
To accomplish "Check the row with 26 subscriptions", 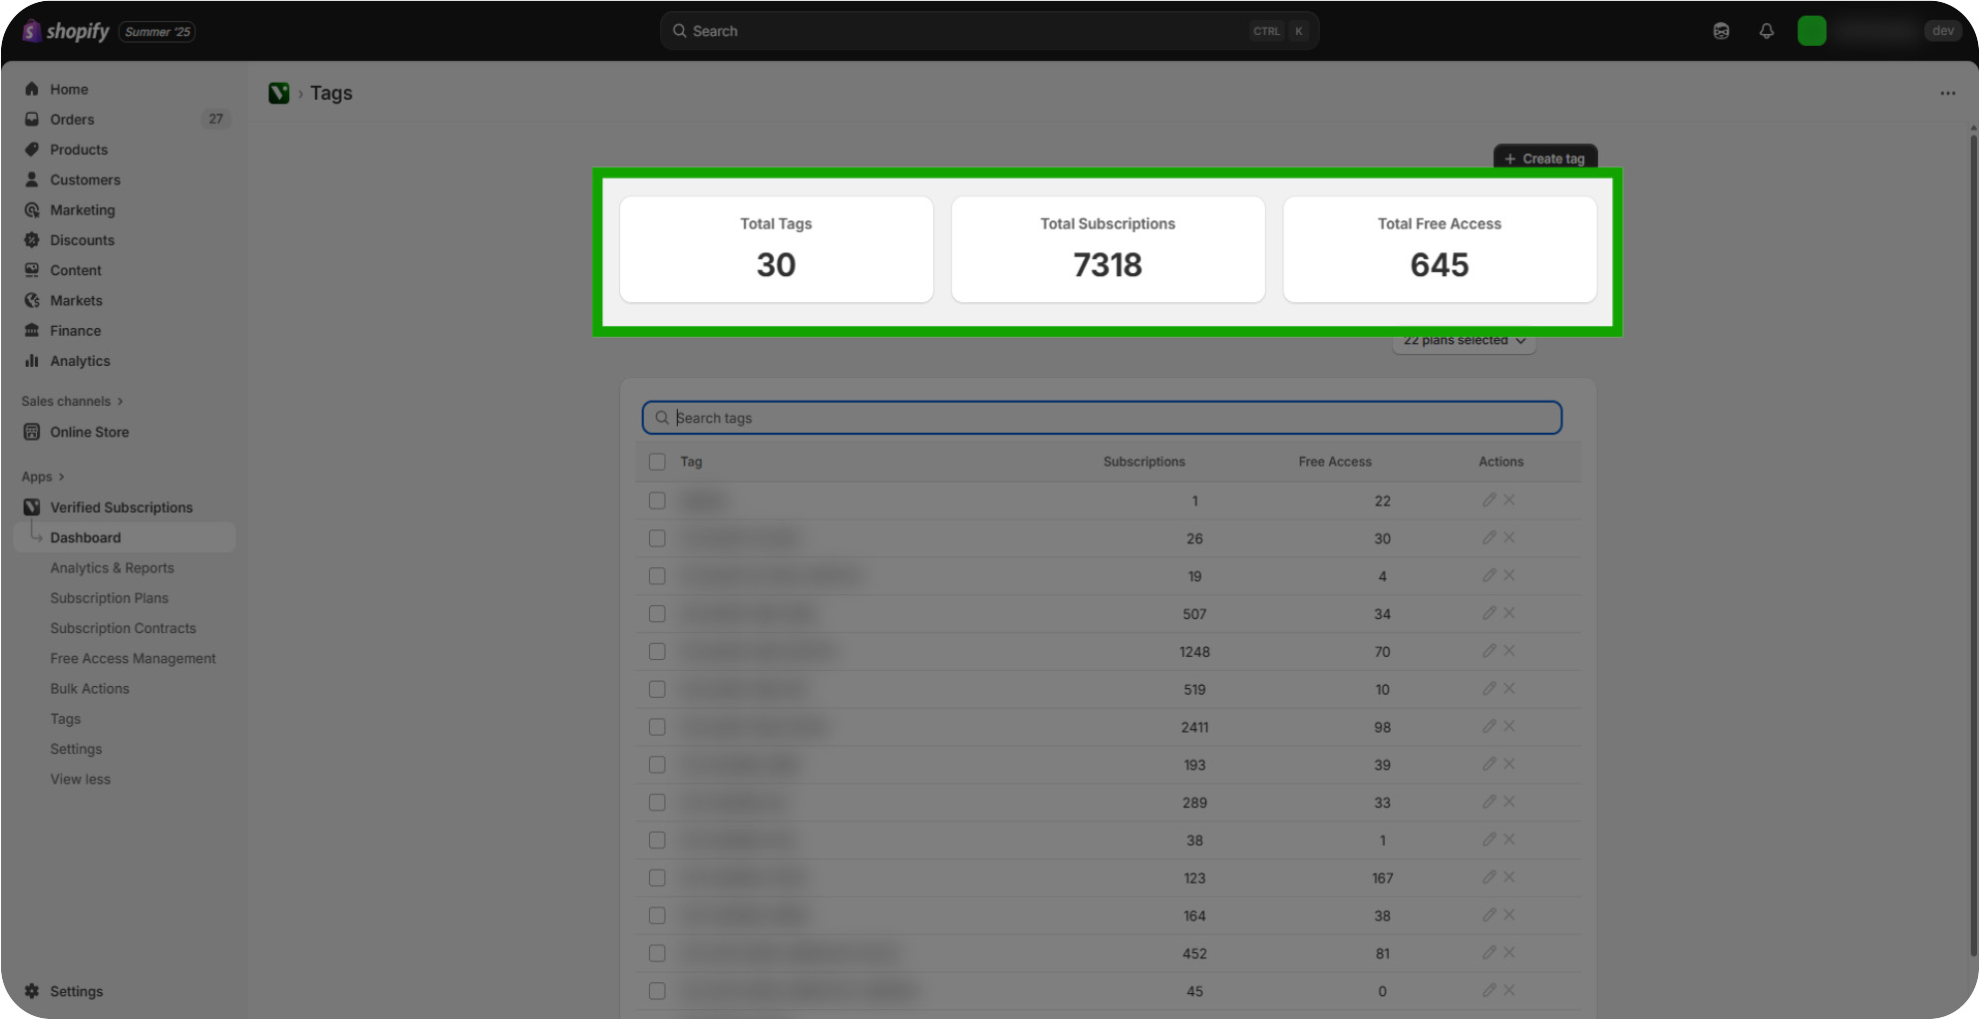I will tap(657, 538).
